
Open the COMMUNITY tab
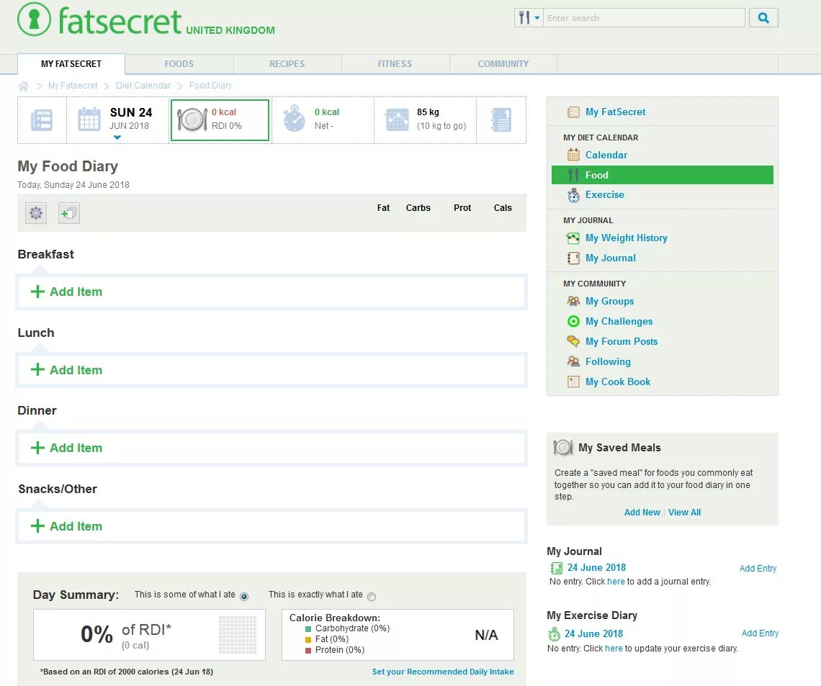click(x=503, y=64)
